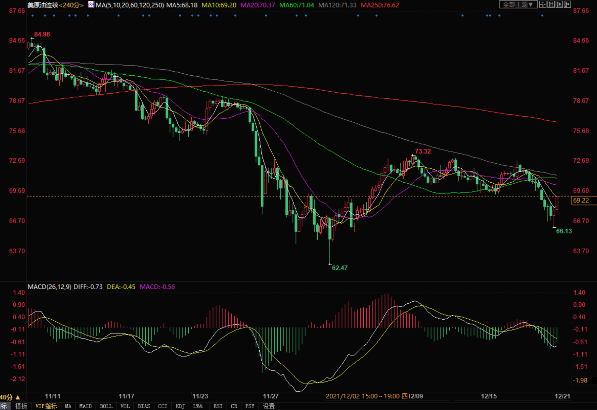Viewport: 597px width, 410px height.
Task: Switch to the MACD indicator tab
Action: point(85,406)
